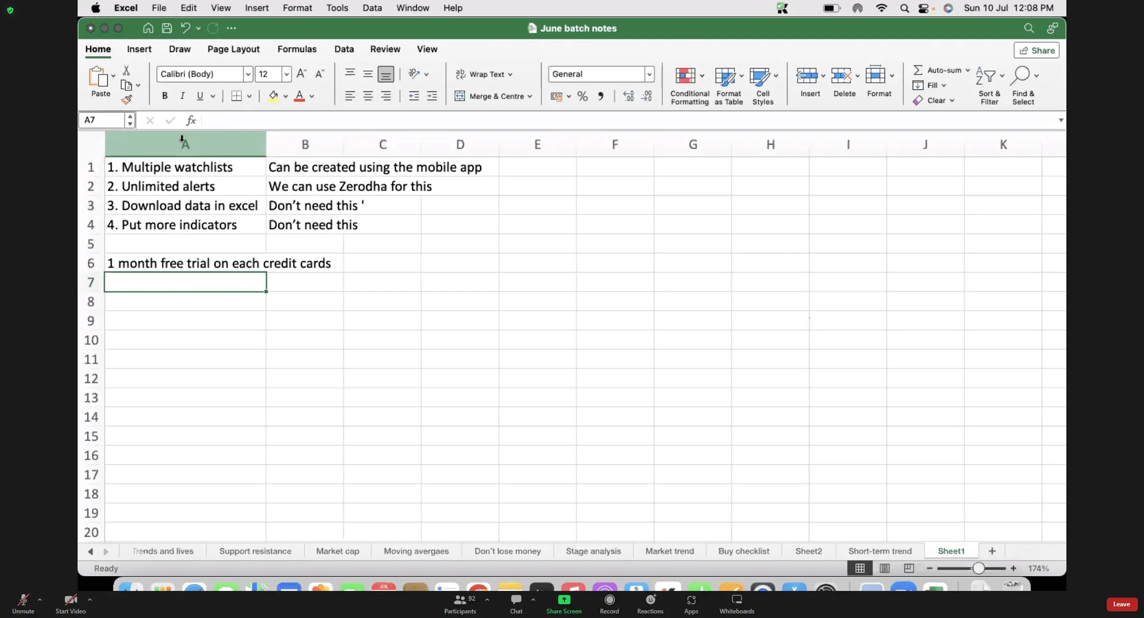This screenshot has width=1144, height=618.
Task: Click the Save icon in the title bar
Action: tap(166, 28)
